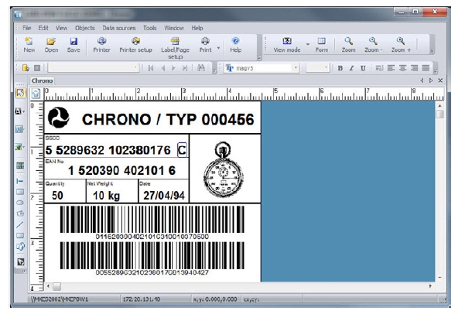Go to first record arrow

coord(151,68)
